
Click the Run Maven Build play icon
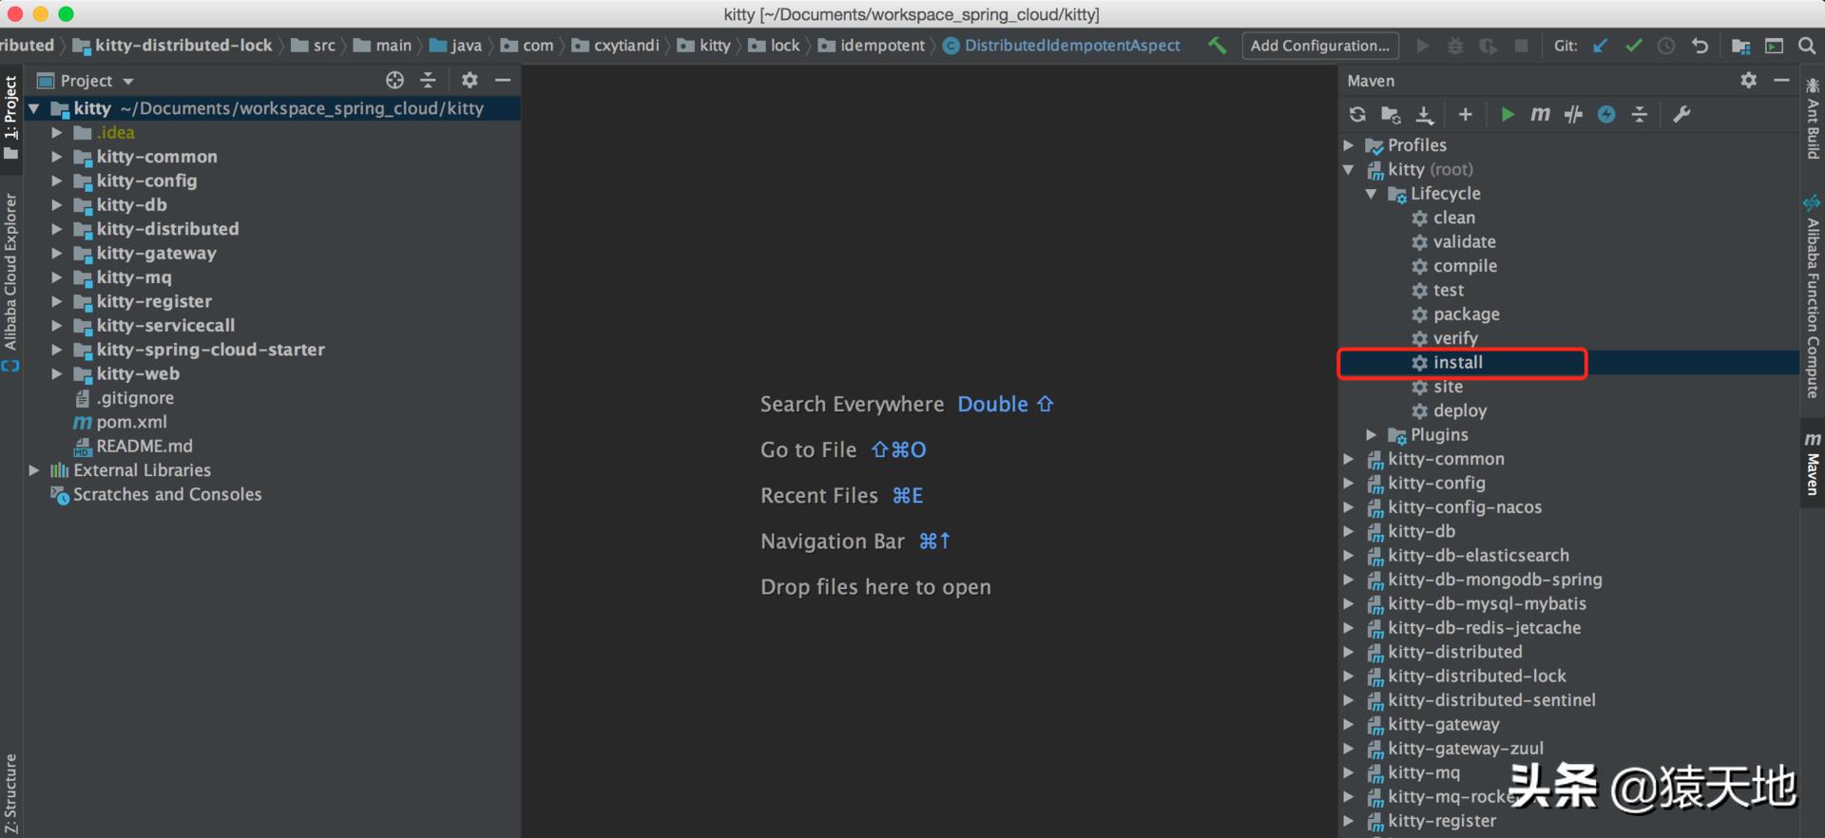[1508, 115]
